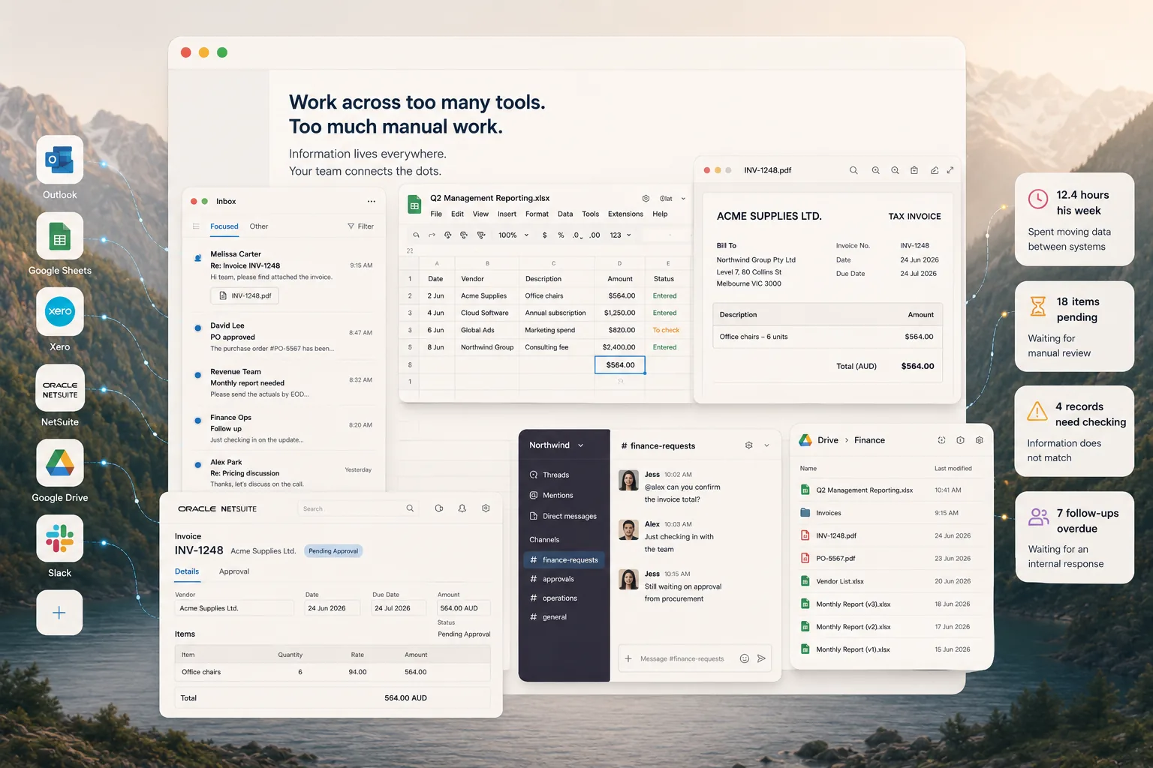Click the currency format icon in the spreadsheet
This screenshot has width=1153, height=768.
(544, 235)
